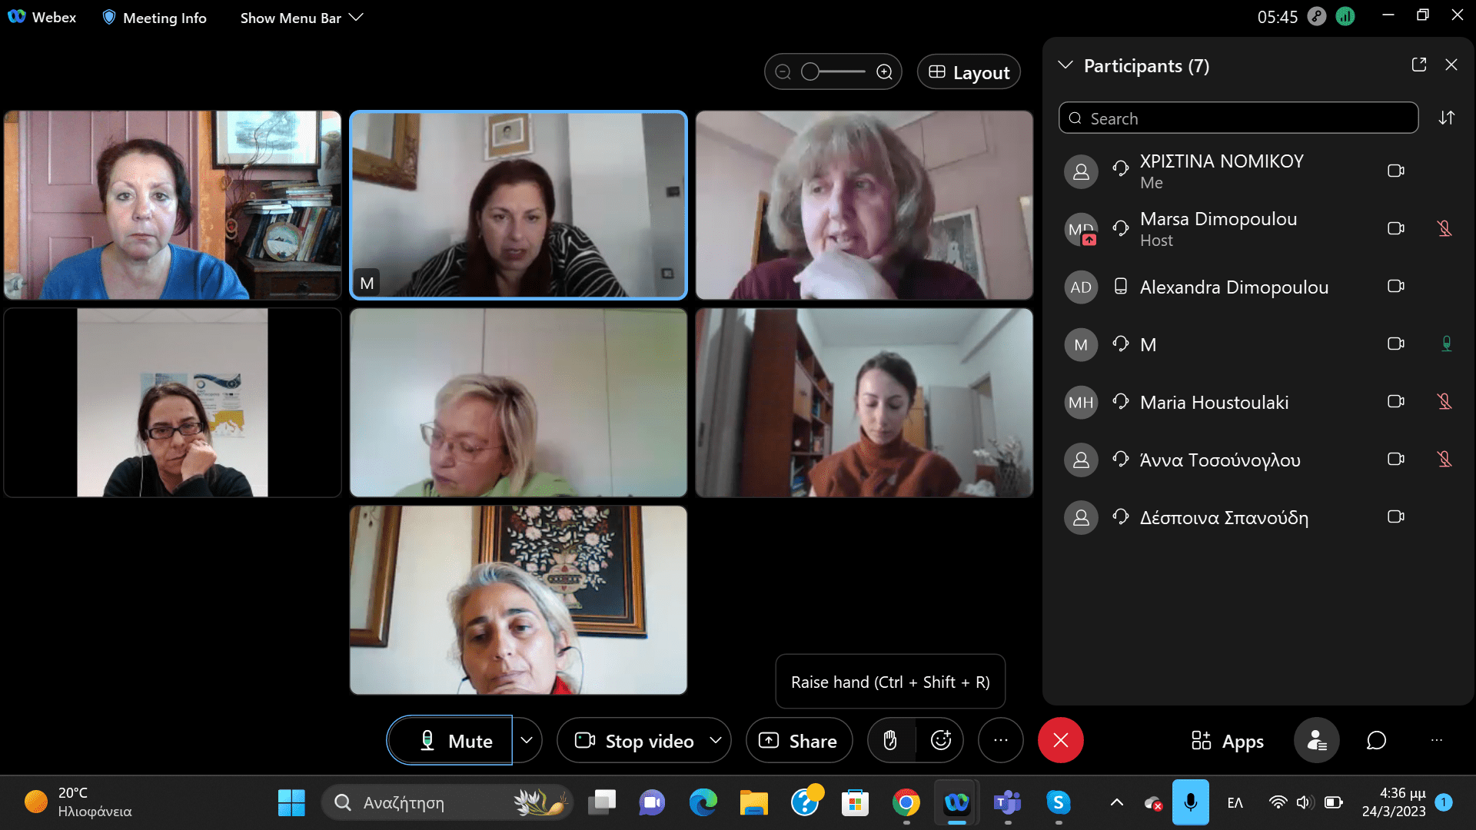Select ΧΡΙΣΤΙΝΑ ΝΟΜΙΚΟΥ participant row

1258,171
